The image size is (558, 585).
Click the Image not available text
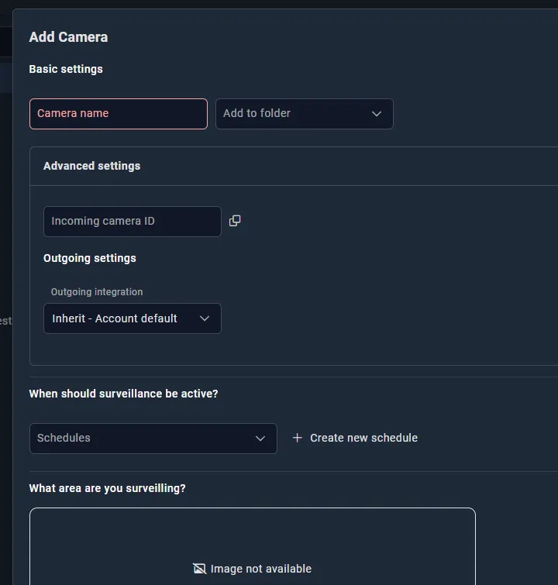click(261, 569)
